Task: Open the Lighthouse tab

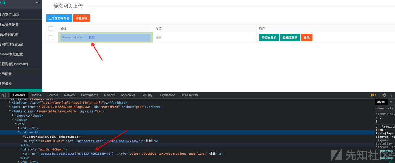Action: coord(168,95)
